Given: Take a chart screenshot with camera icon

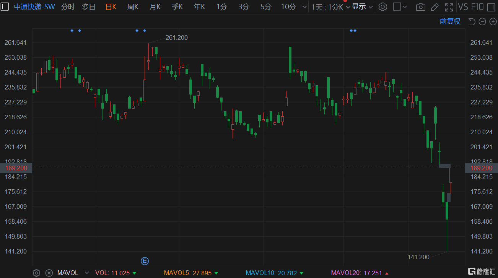Looking at the screenshot, I should pos(420,7).
